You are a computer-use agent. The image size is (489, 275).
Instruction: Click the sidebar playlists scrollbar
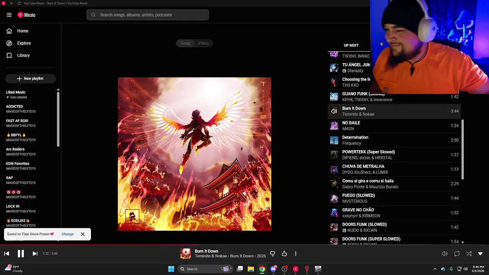click(x=58, y=118)
